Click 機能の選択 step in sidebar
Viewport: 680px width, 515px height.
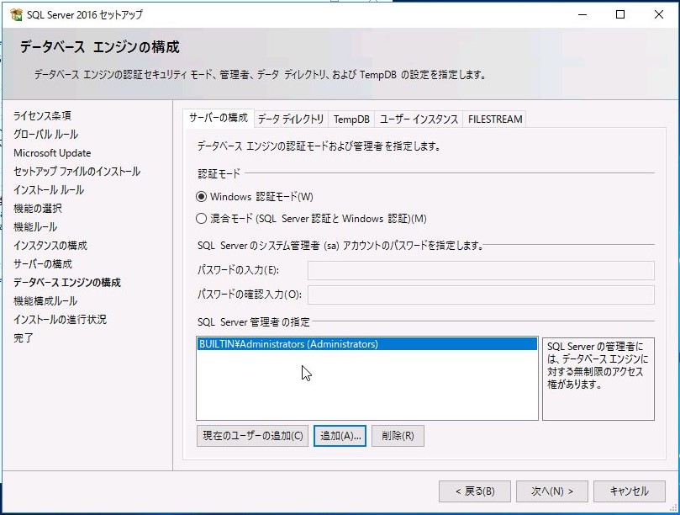pos(38,209)
